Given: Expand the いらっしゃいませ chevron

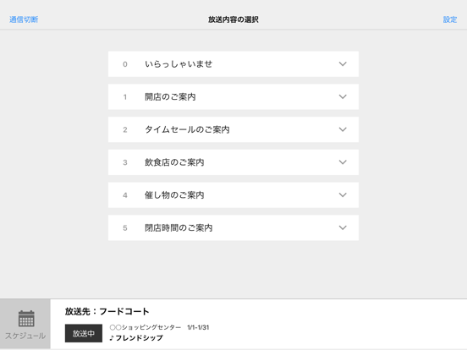Looking at the screenshot, I should [x=343, y=64].
